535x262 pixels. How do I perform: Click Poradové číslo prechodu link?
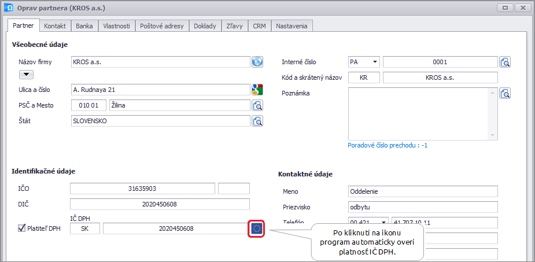pos(387,145)
